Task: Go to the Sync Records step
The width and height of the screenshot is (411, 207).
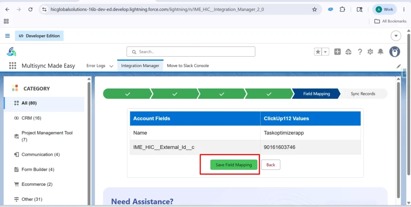Action: [x=363, y=94]
